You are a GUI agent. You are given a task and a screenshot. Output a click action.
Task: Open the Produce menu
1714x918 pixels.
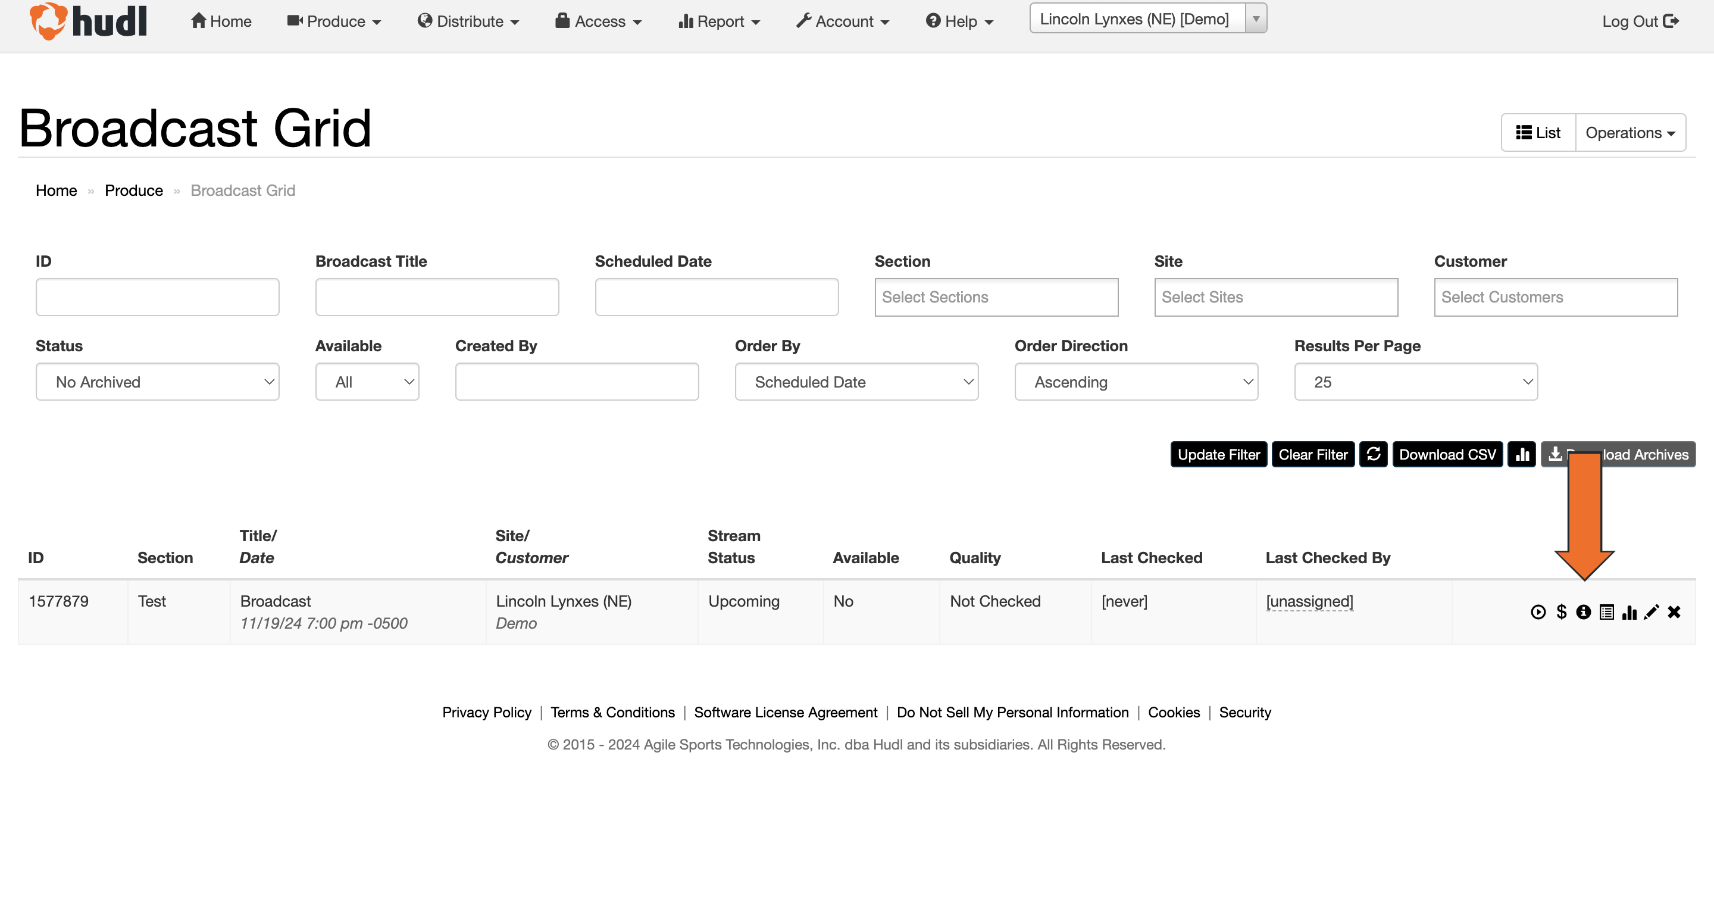334,21
